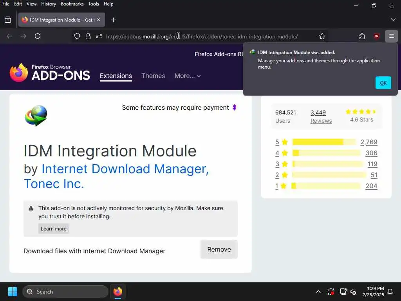Click the Learn more button
This screenshot has height=301, width=401.
click(x=53, y=228)
